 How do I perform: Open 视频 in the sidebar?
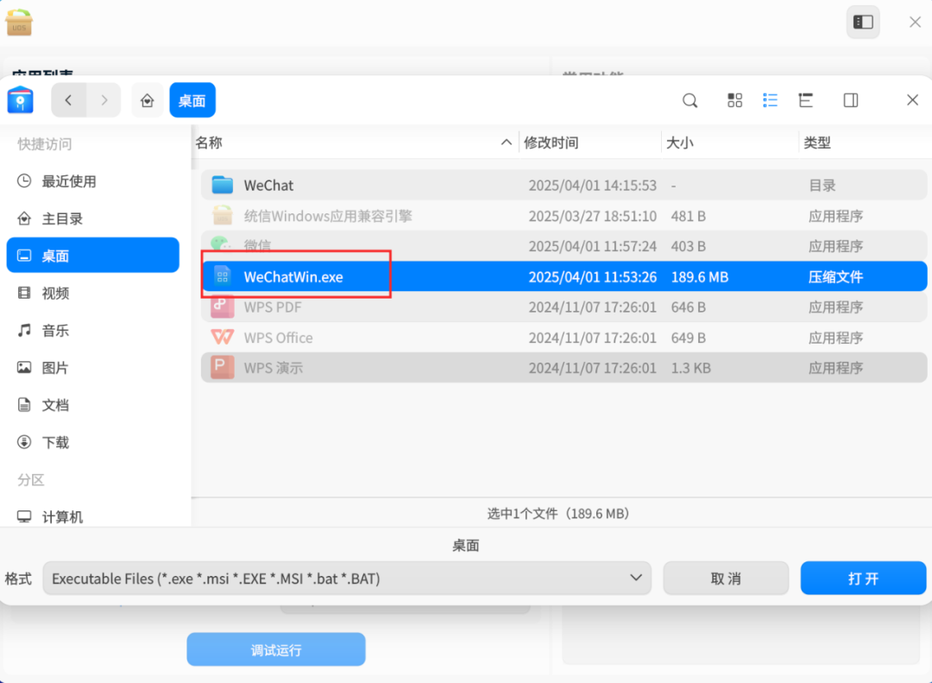pyautogui.click(x=92, y=293)
